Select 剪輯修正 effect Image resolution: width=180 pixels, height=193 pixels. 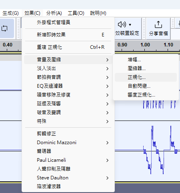click(68, 134)
